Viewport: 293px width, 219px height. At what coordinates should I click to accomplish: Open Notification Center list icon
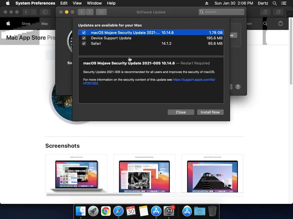(x=284, y=3)
